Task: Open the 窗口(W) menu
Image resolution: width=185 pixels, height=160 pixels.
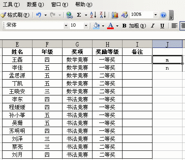Action: click(x=60, y=5)
